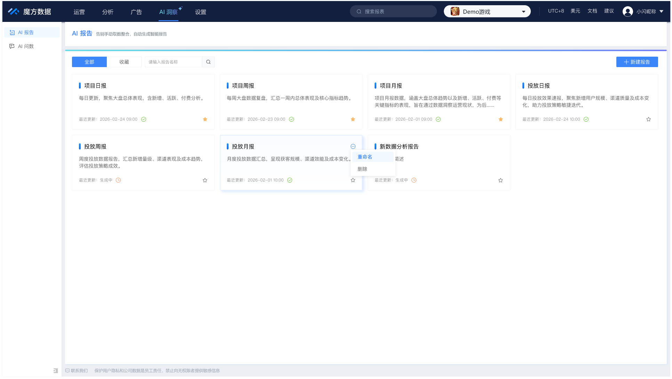The width and height of the screenshot is (672, 379).
Task: Unfavorite the 项目周报 report star
Action: click(x=353, y=119)
